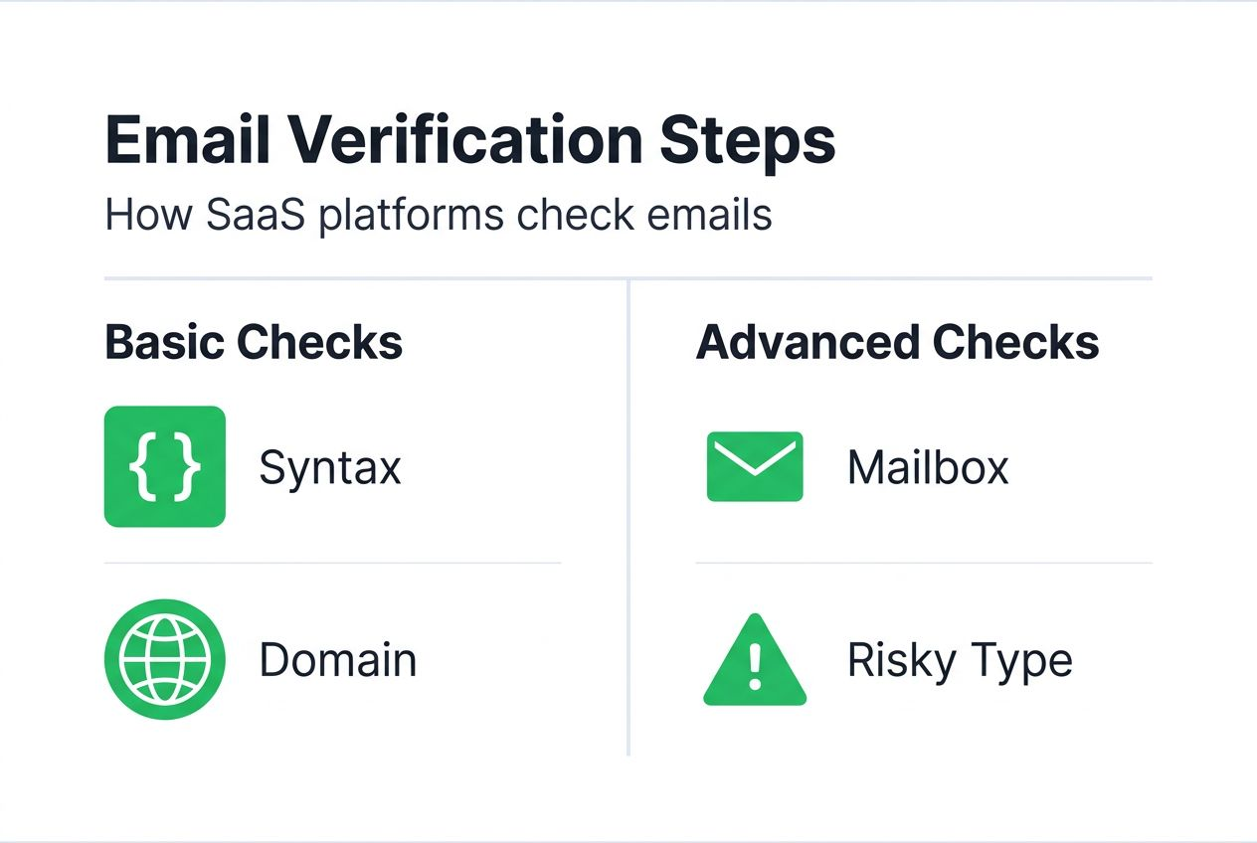Select the Risky Type label
Viewport: 1257px width, 843px height.
(x=960, y=660)
